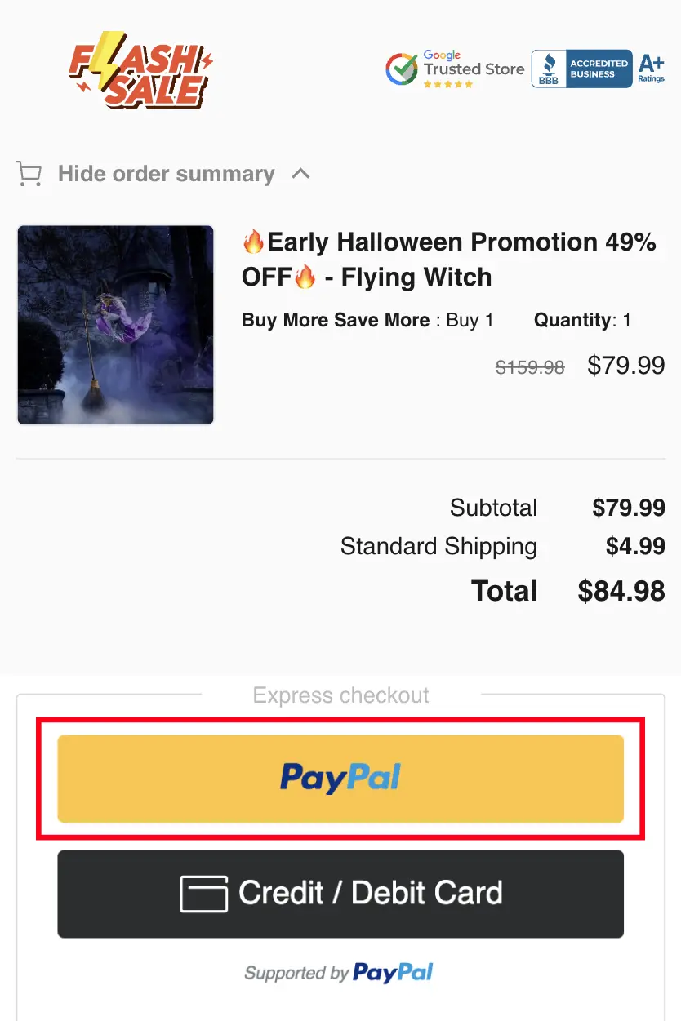Click the Google Trusted Store badge
681x1021 pixels.
[455, 69]
